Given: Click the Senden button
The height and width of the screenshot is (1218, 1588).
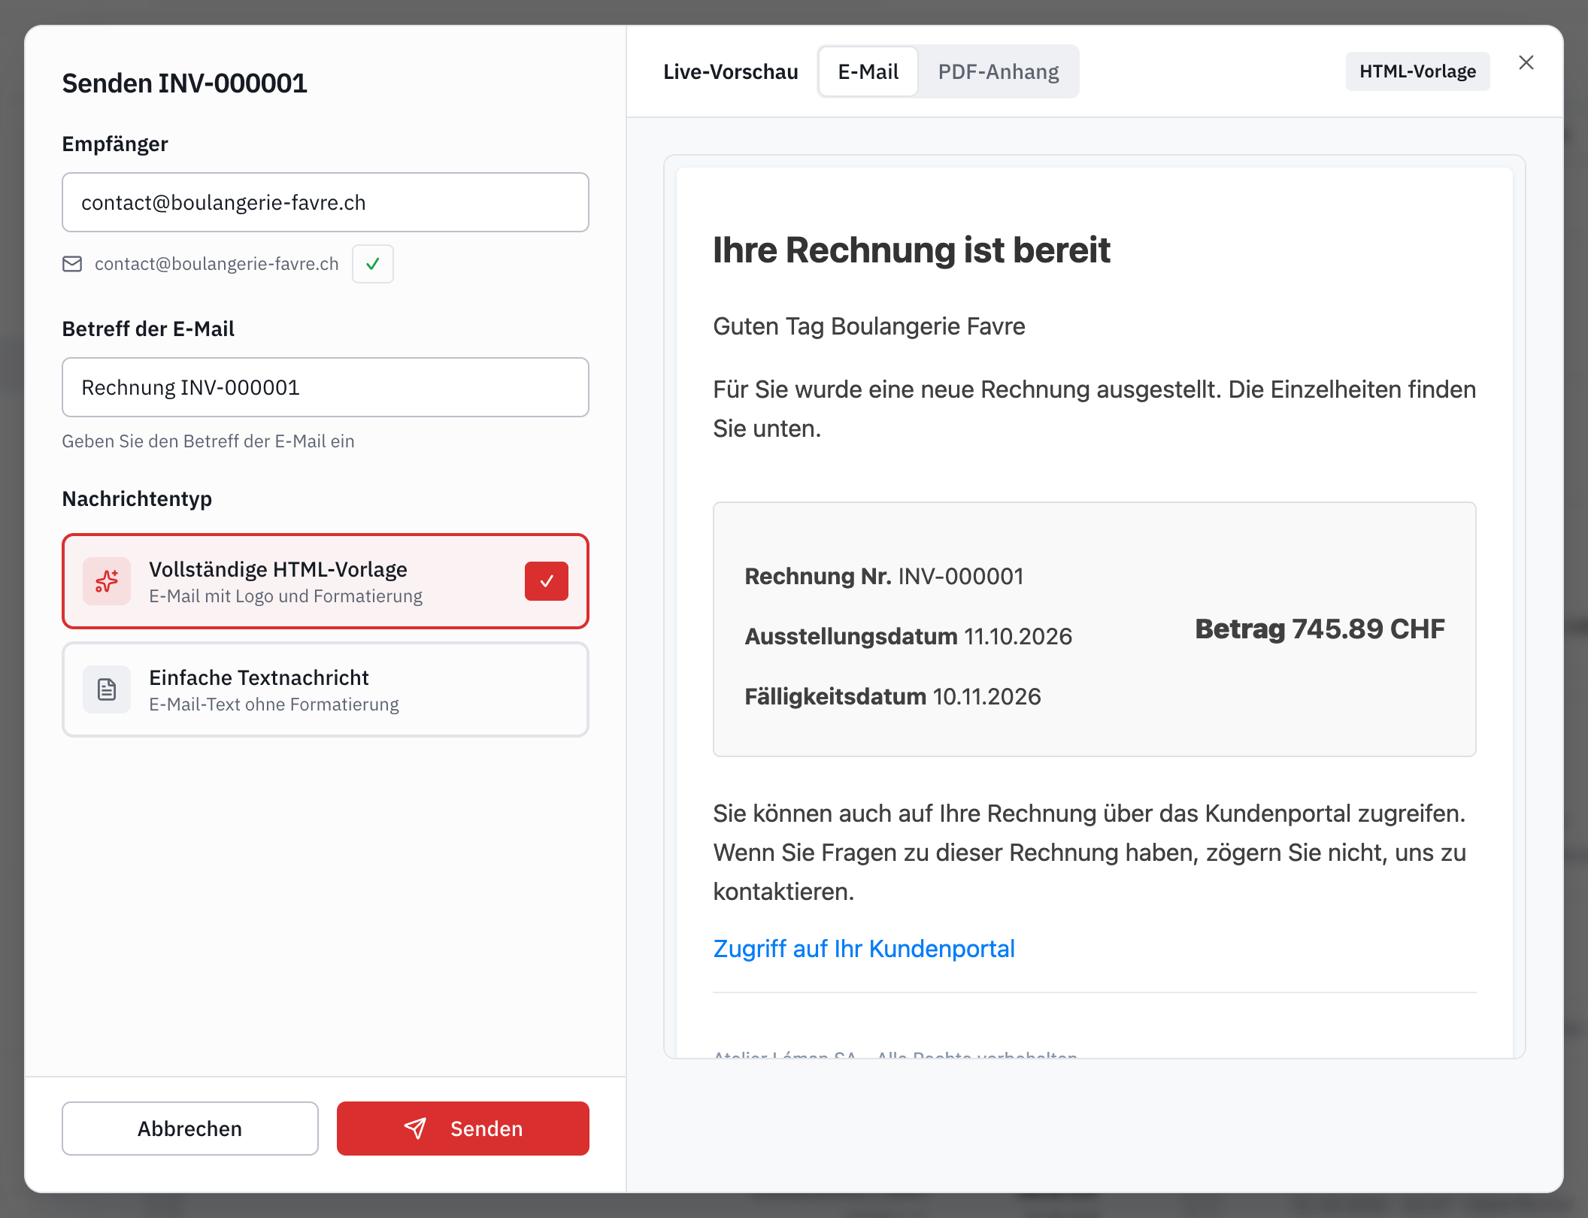Looking at the screenshot, I should (x=463, y=1129).
